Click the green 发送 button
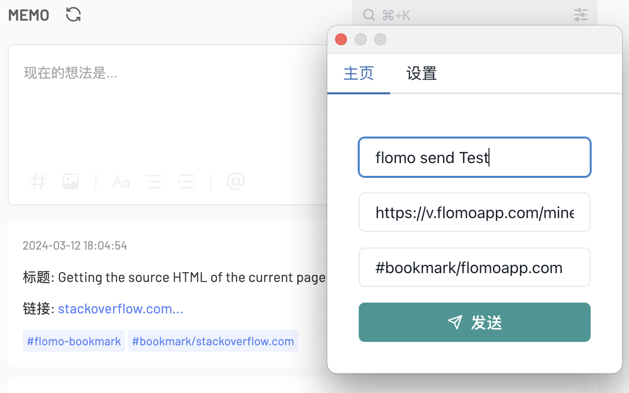 [475, 322]
